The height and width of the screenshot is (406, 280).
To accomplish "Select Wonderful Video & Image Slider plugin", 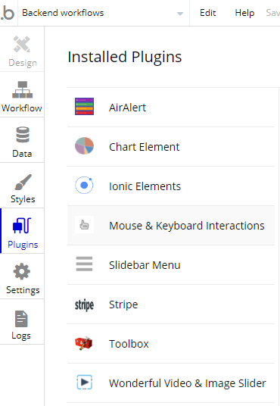I will [171, 383].
